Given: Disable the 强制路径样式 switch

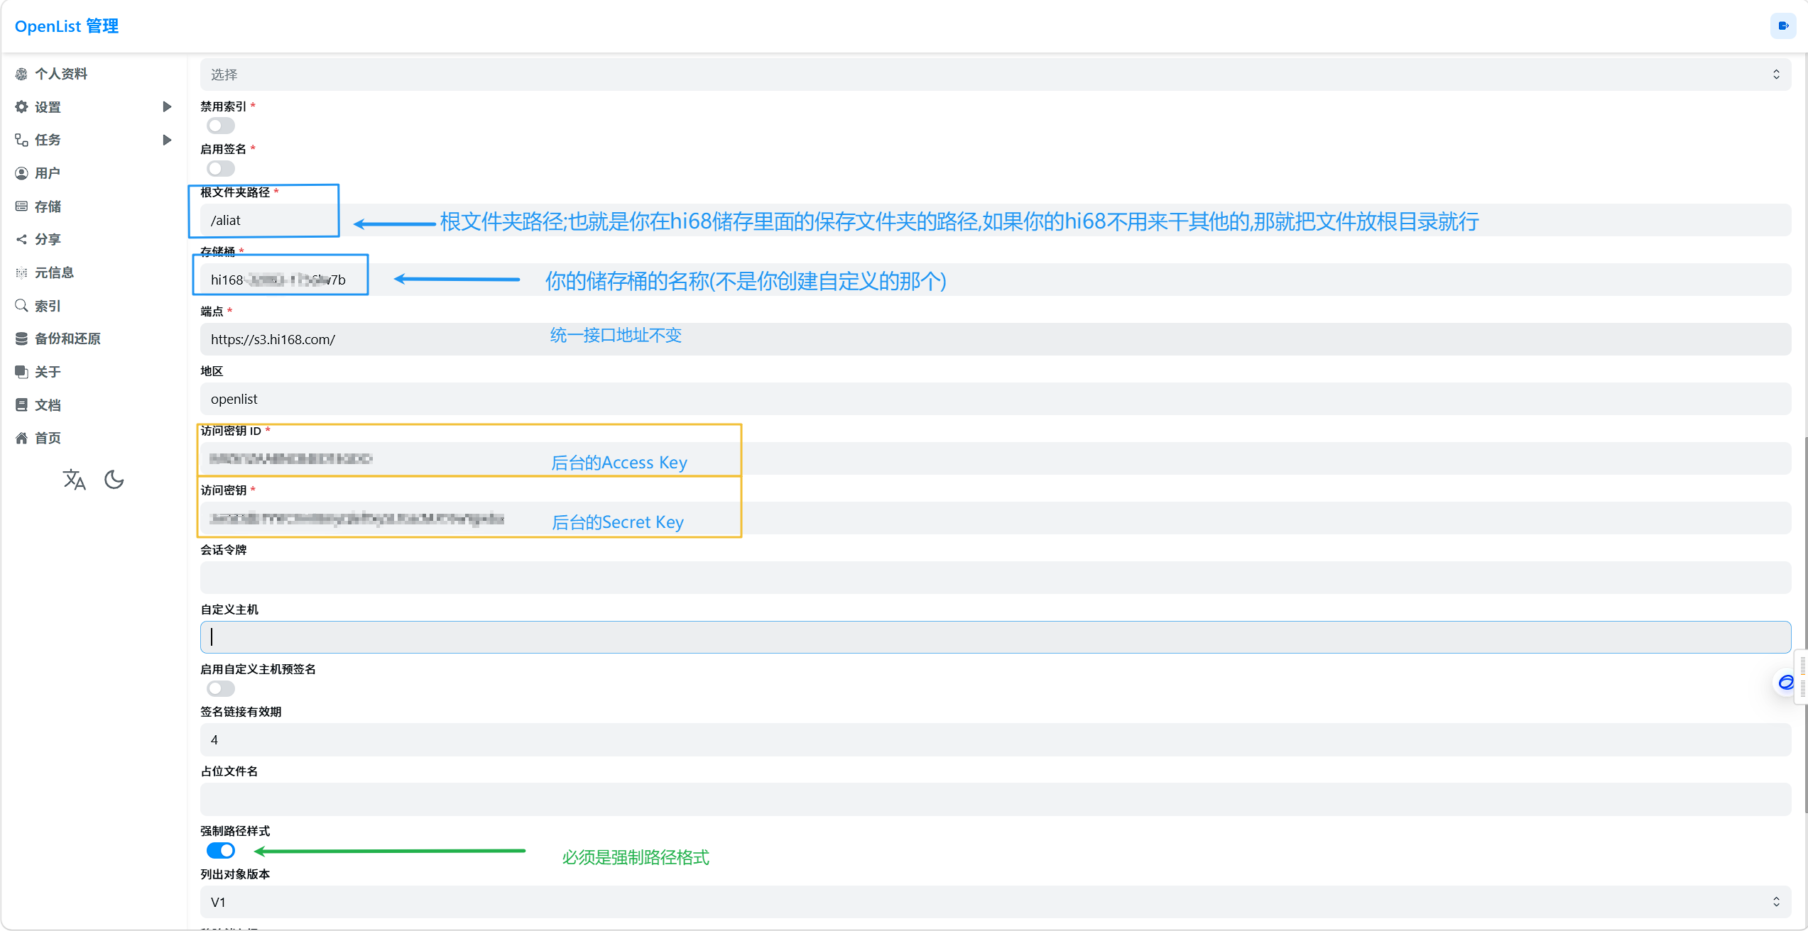Looking at the screenshot, I should click(220, 851).
